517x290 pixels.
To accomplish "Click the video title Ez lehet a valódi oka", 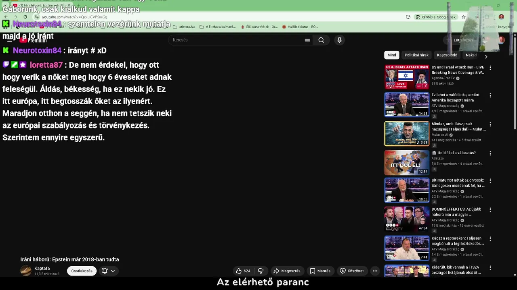I will tap(456, 97).
